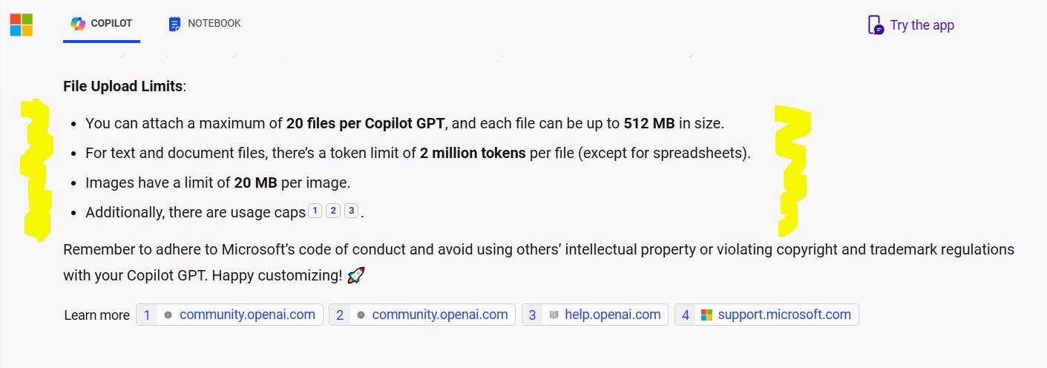The height and width of the screenshot is (368, 1047).
Task: Click the number 4 badge in Learn more
Action: (x=685, y=315)
